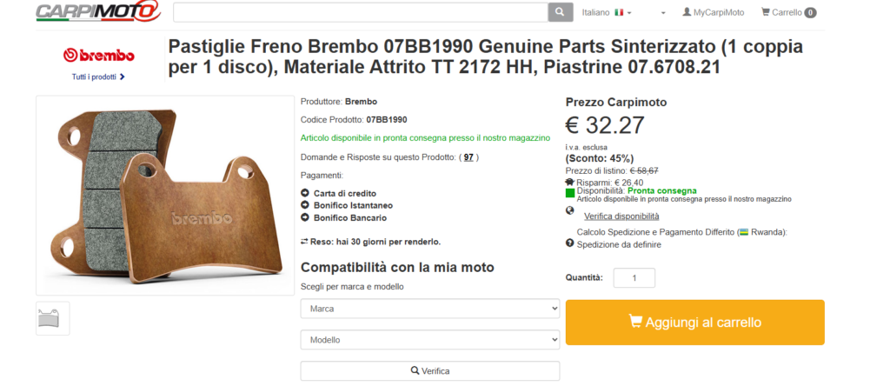Expand the Marca brand dropdown
This screenshot has height=386, width=890.
click(x=429, y=309)
